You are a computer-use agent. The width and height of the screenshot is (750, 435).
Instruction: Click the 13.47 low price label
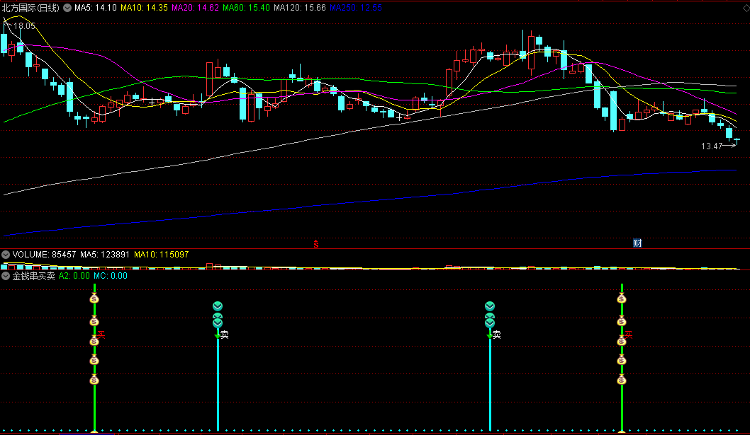coord(712,146)
